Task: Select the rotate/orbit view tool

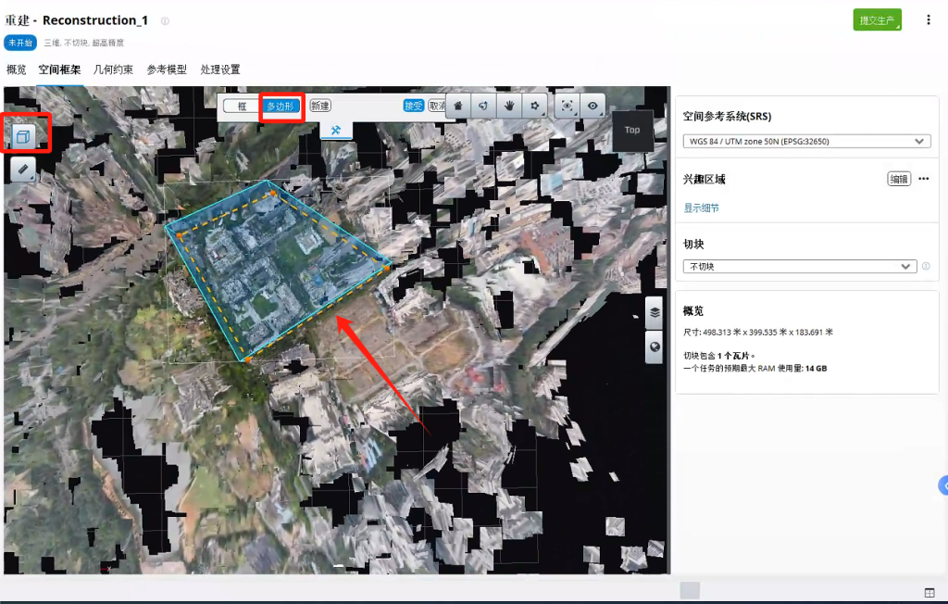Action: click(483, 106)
